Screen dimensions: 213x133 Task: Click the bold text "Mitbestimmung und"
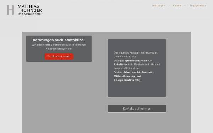pyautogui.click(x=127, y=76)
